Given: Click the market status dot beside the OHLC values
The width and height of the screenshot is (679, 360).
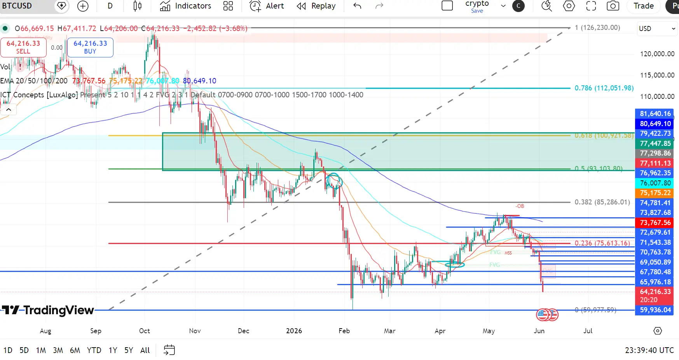Looking at the screenshot, I should coord(5,28).
